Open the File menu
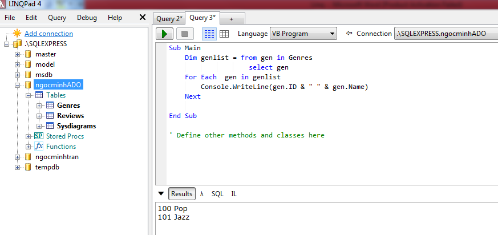The height and width of the screenshot is (235, 498). coord(10,18)
